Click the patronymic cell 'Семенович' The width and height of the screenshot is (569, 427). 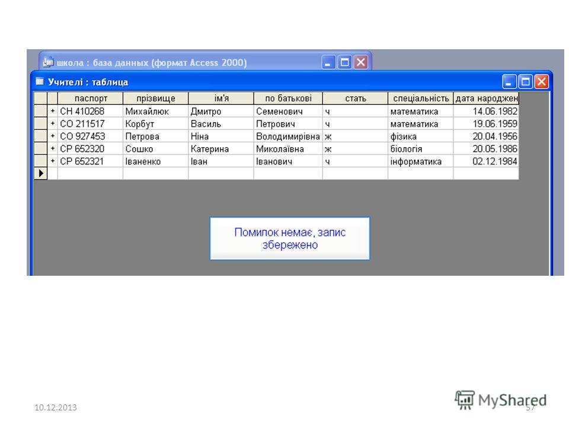[288, 111]
